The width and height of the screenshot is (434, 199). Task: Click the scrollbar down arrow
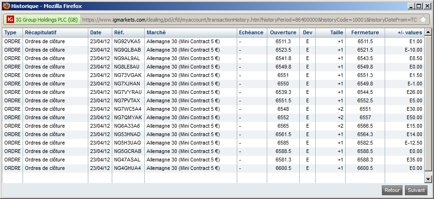click(428, 179)
